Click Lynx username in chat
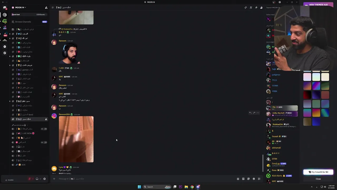Viewport: 337px width, 190px height. coord(61,167)
